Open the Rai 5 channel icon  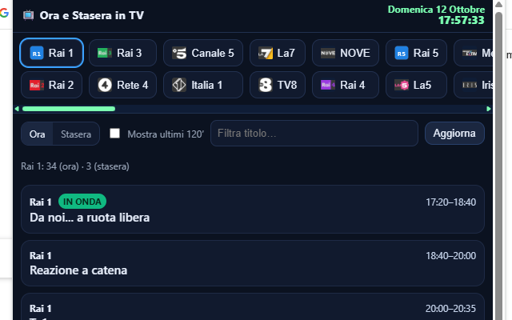(402, 53)
